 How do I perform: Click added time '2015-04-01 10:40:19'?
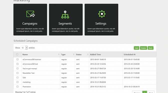coord(98,59)
